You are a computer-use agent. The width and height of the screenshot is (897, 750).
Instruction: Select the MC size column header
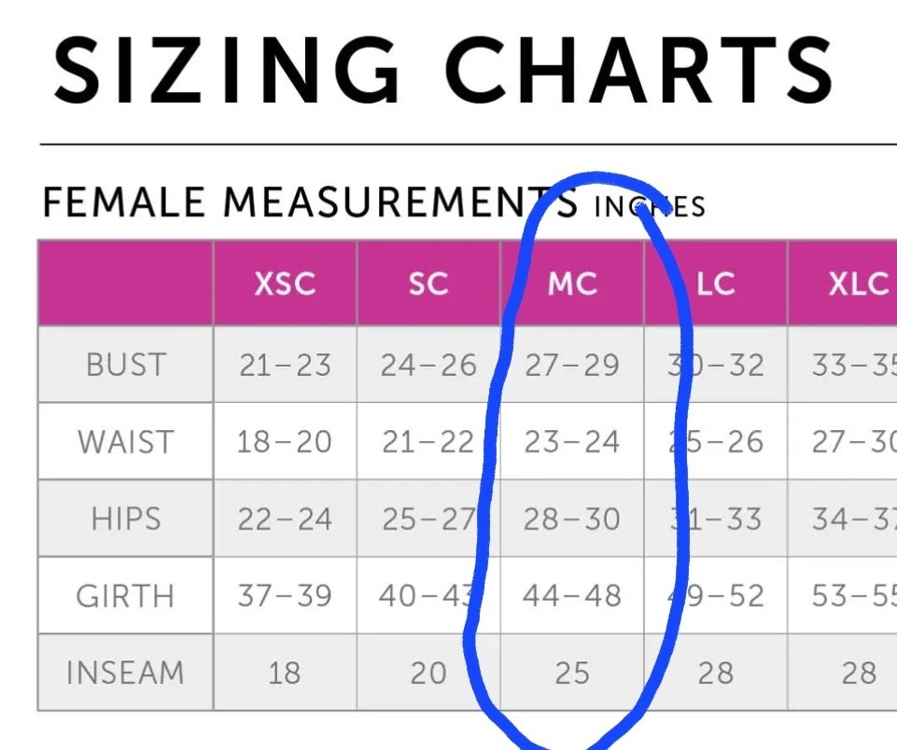tap(572, 284)
